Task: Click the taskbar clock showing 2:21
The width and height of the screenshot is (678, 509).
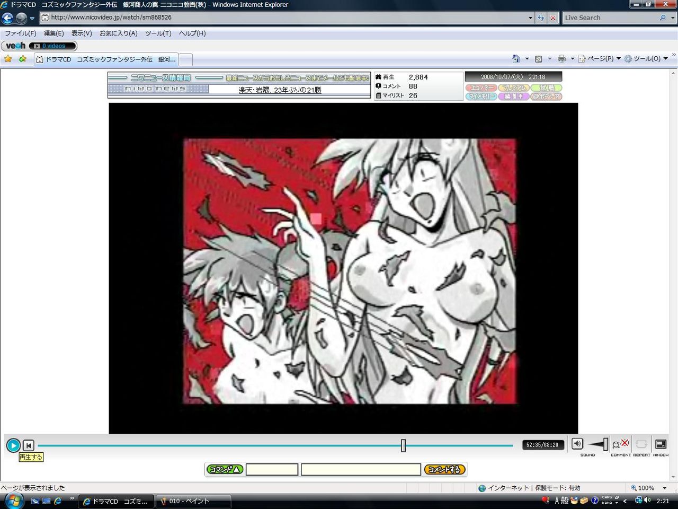Action: pos(663,501)
